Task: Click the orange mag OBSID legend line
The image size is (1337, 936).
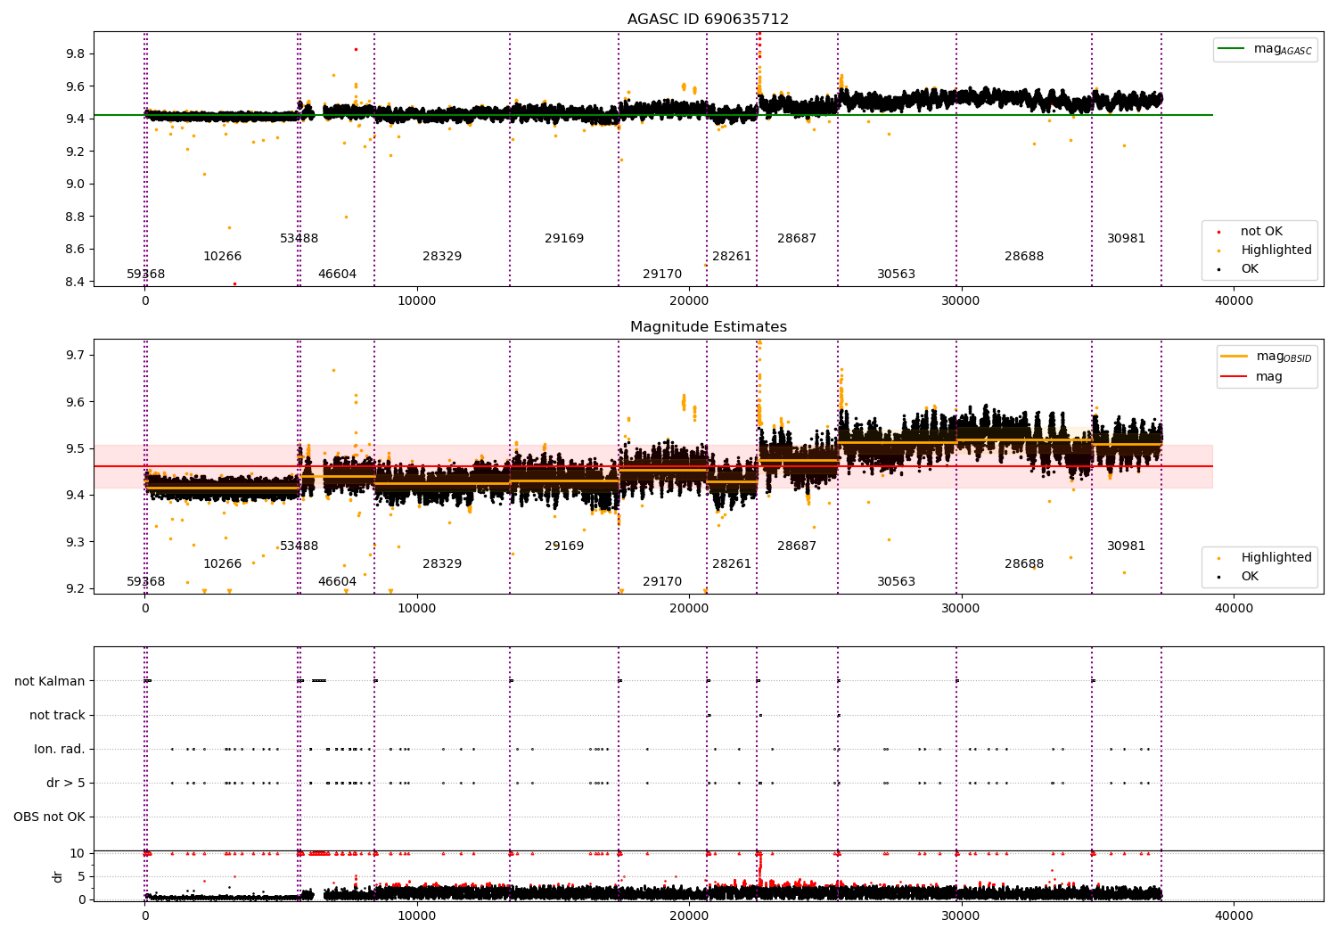Action: pyautogui.click(x=1234, y=357)
